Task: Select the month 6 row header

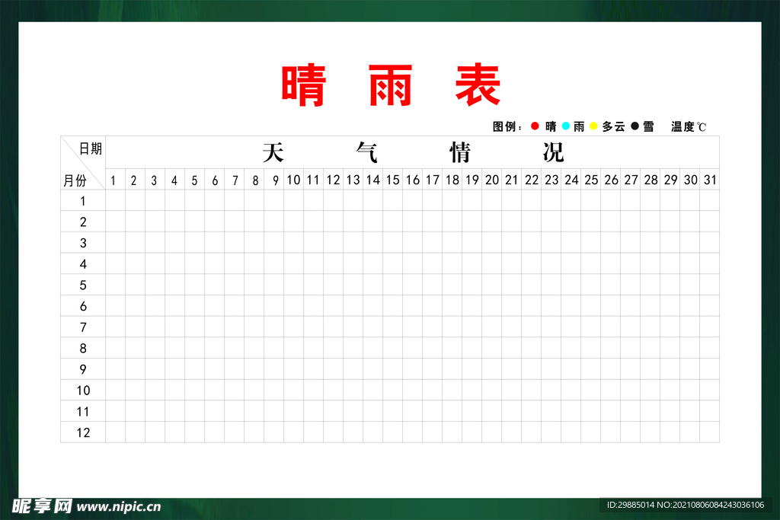Action: point(83,307)
